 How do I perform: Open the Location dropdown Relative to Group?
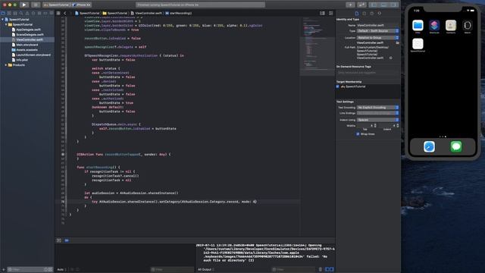(377, 38)
